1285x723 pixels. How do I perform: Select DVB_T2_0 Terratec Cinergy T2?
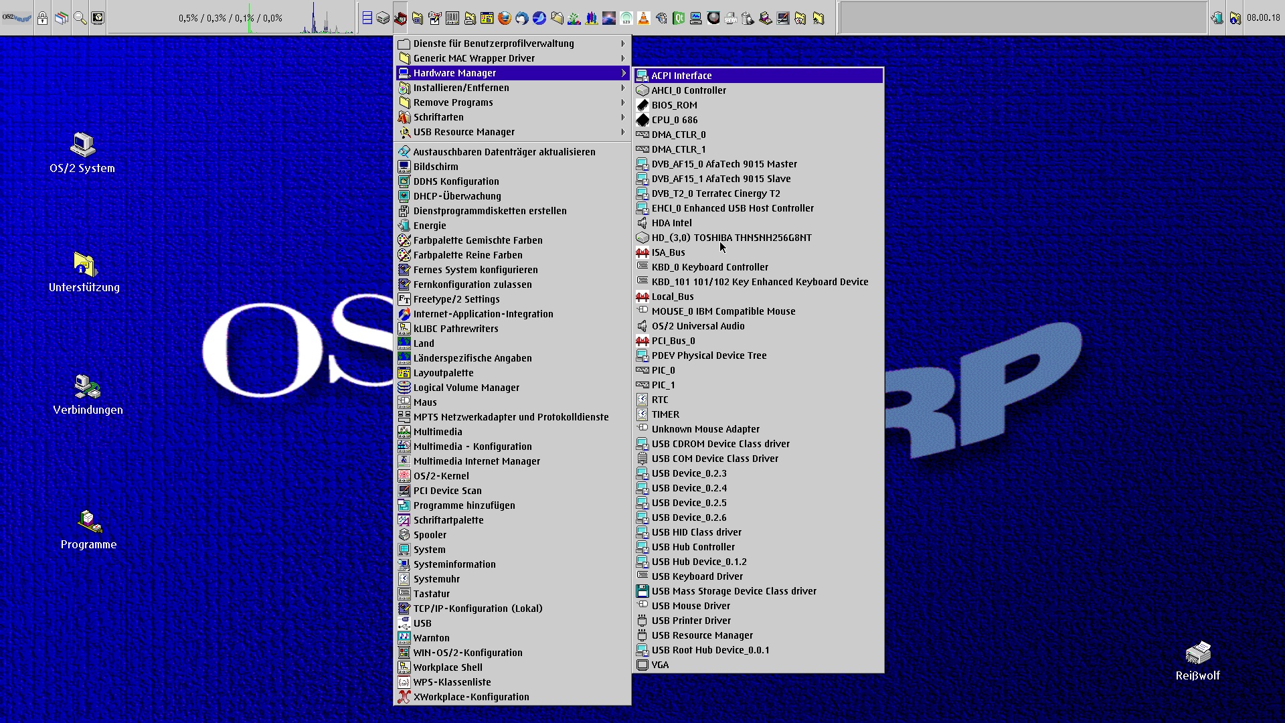[758, 193]
